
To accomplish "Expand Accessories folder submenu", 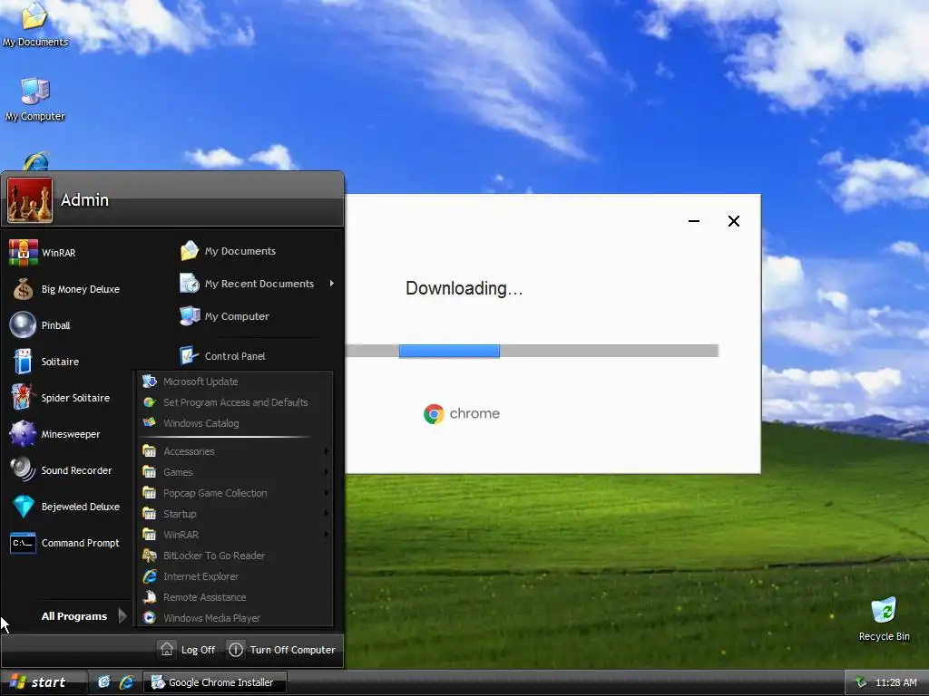I will (236, 451).
